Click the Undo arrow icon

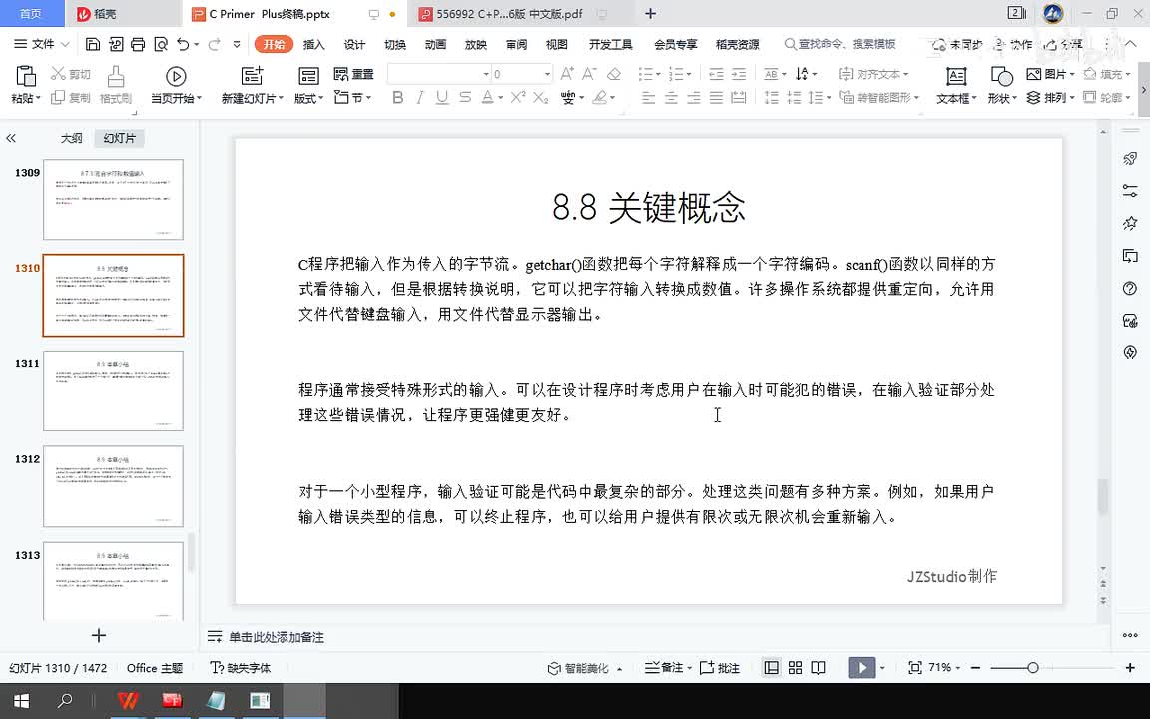[183, 44]
